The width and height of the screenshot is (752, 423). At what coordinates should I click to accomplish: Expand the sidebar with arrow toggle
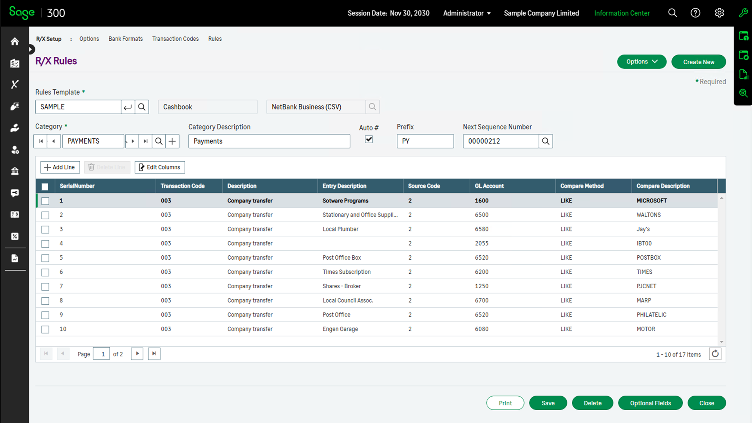coord(31,49)
